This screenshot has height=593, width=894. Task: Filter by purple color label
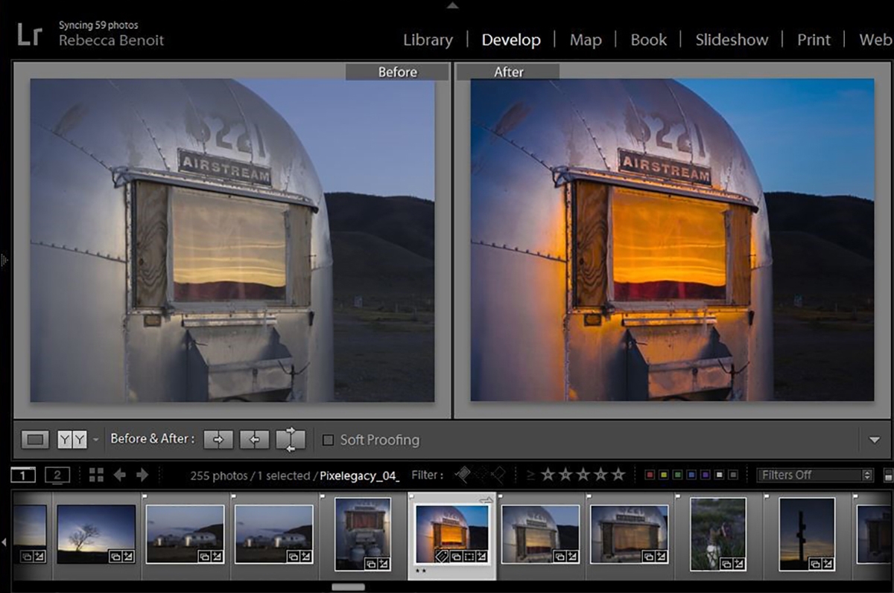tap(705, 475)
